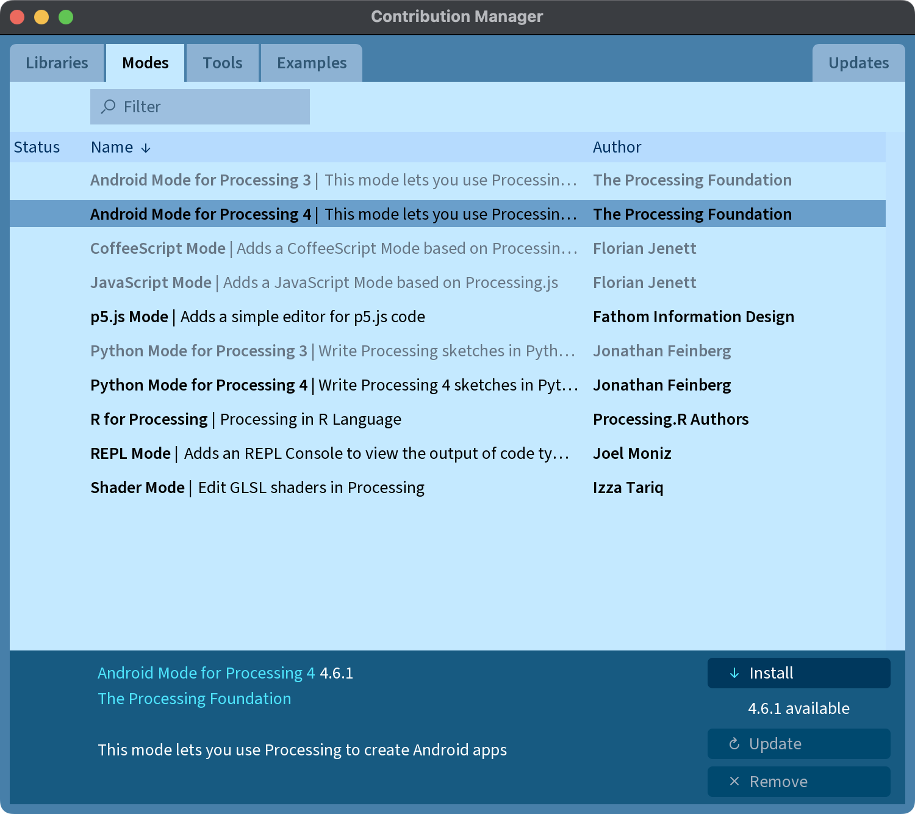915x814 pixels.
Task: Select Python Mode for Processing 3 row
Action: (x=448, y=351)
